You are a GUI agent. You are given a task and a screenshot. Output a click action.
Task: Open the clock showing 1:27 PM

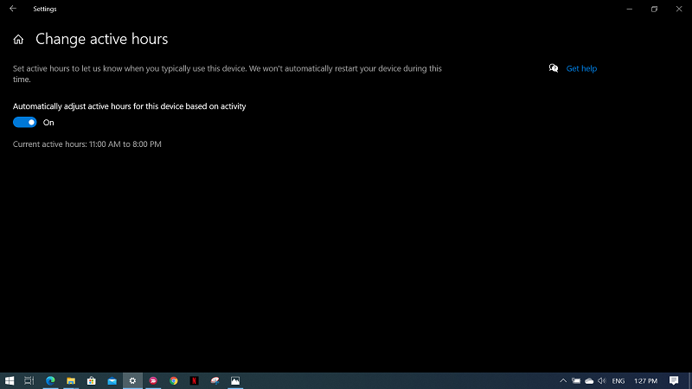coord(645,380)
